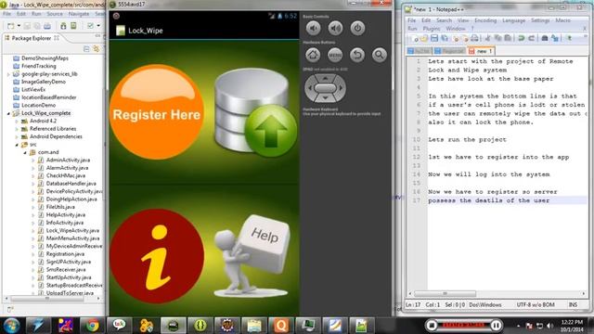This screenshot has width=594, height=334.
Task: Expand DatabaseHandler.java node
Action: click(33, 184)
